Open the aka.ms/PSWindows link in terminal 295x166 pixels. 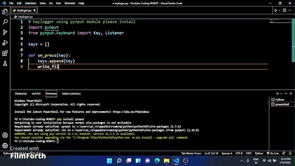pyautogui.click(x=131, y=112)
